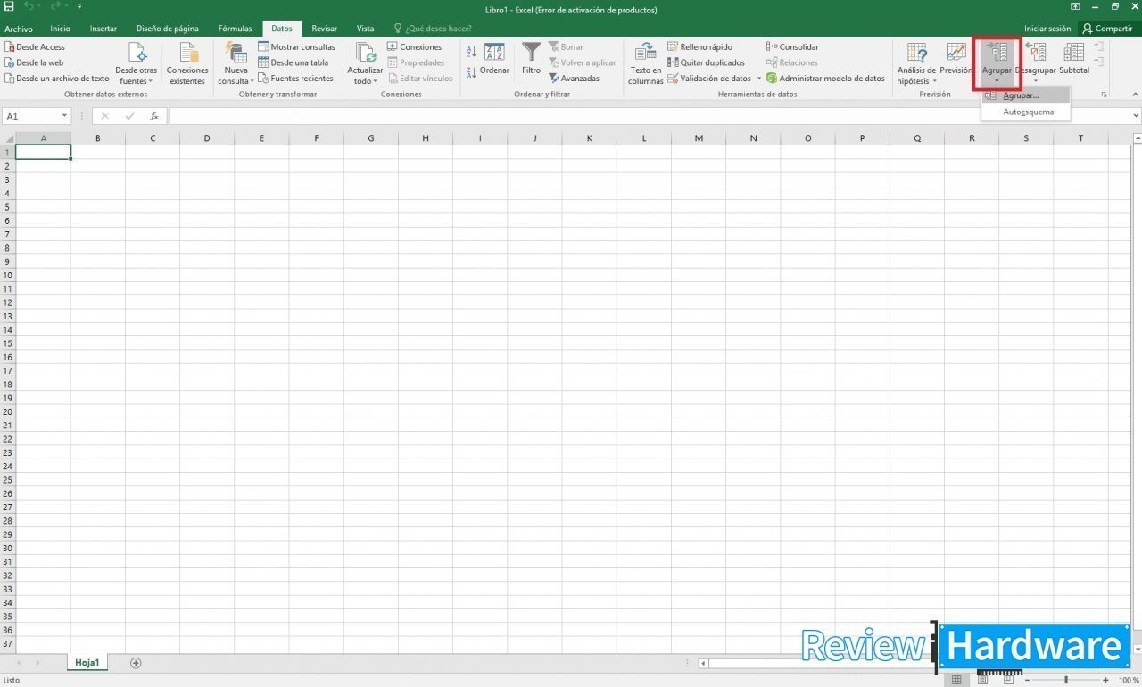Expand Análisis de hipótesis dropdown
This screenshot has width=1142, height=687.
coord(916,63)
